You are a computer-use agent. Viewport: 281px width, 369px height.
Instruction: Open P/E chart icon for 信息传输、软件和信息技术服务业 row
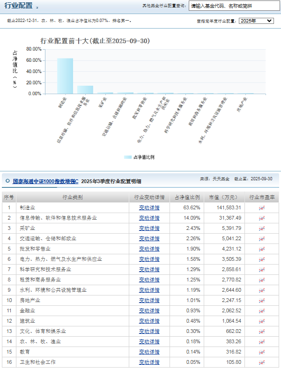[262, 218]
